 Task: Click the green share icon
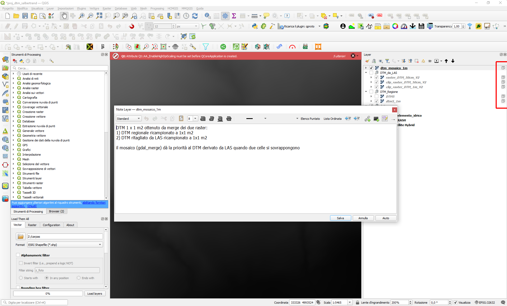click(223, 47)
